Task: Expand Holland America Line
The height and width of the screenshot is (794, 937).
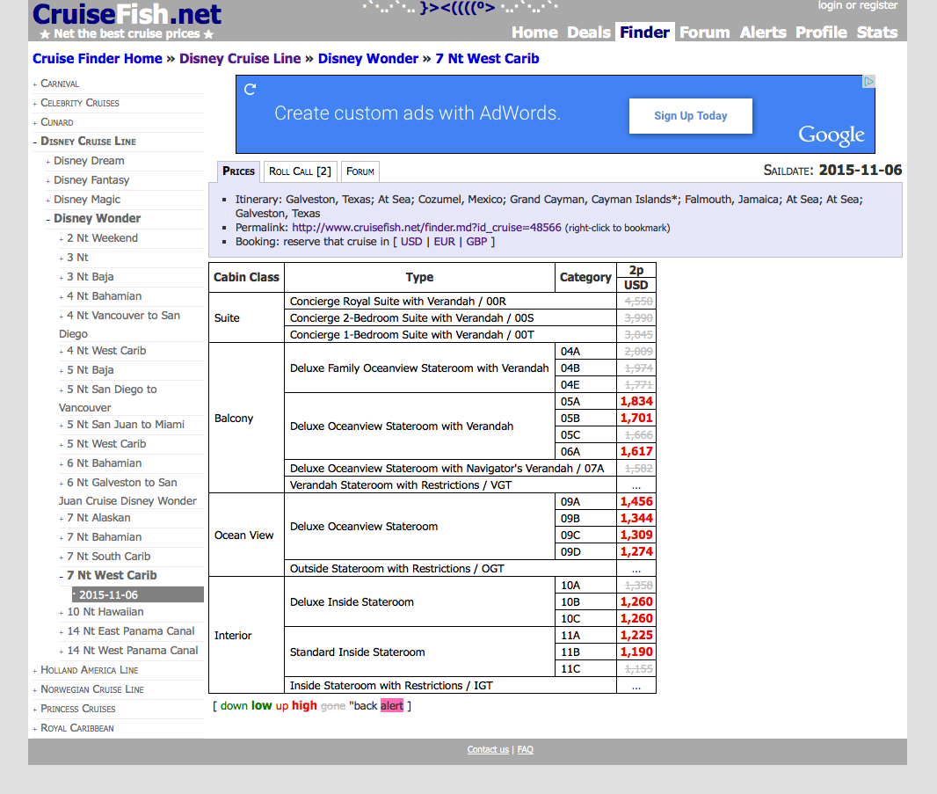Action: pos(89,670)
